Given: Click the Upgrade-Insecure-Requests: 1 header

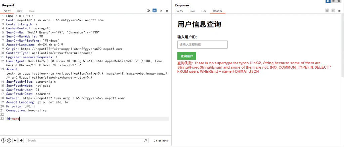Looking at the screenshot, I should (x=32, y=57).
